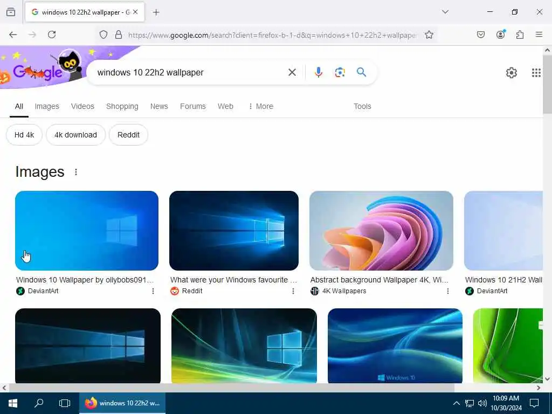Click the vertical scrollbar thumb
This screenshot has height=414, width=552.
tap(548, 85)
